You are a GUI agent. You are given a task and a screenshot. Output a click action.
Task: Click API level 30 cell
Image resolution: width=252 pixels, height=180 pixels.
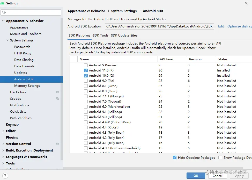coord(160,70)
